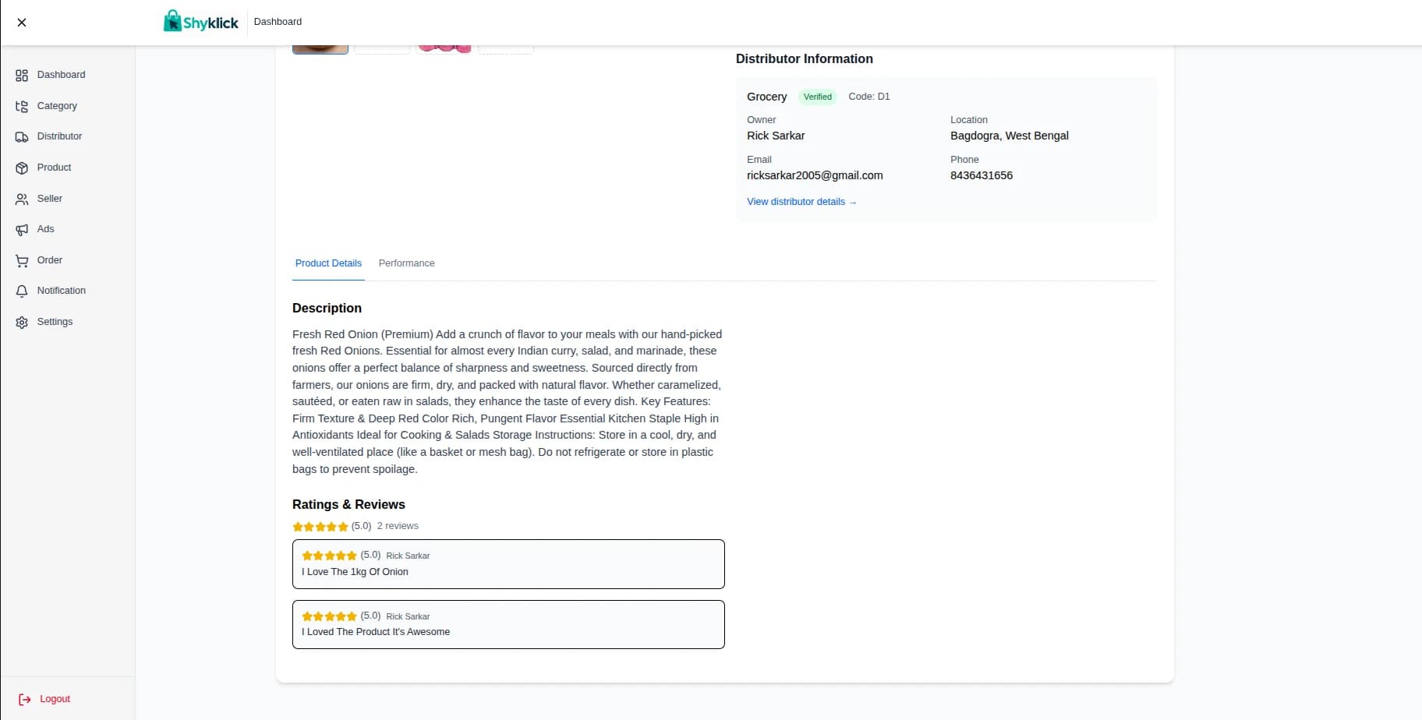Click the Category tree icon in sidebar
Image resolution: width=1422 pixels, height=720 pixels.
pos(22,106)
